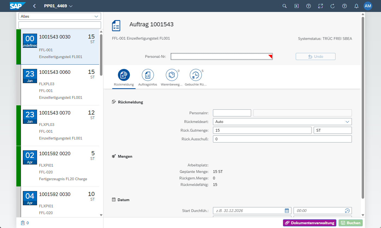Click the calendar icon in Start Durchführung field

[287, 211]
